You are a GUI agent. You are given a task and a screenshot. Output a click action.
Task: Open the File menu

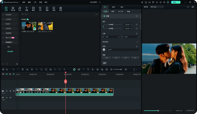24,2
